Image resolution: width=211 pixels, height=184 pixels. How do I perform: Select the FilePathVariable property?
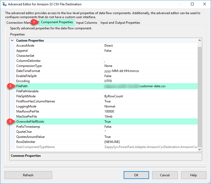click(x=28, y=91)
